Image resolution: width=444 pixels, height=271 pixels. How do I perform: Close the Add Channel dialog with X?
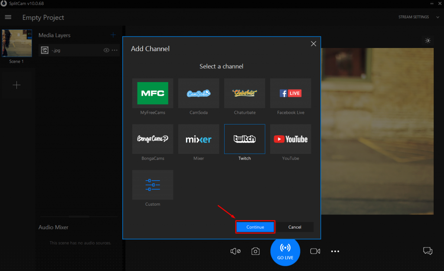point(313,44)
